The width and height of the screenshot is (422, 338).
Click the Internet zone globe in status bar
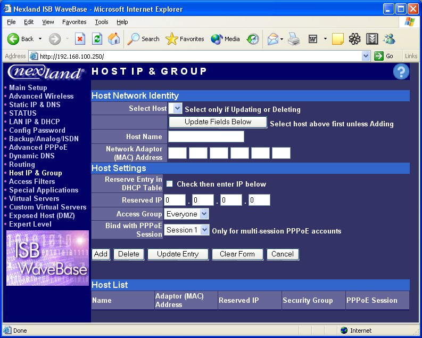click(x=344, y=330)
